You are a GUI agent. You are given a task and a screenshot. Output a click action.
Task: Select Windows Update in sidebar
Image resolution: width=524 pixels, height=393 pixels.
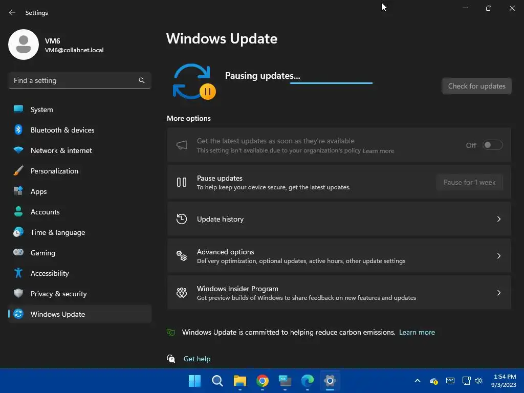[80, 314]
